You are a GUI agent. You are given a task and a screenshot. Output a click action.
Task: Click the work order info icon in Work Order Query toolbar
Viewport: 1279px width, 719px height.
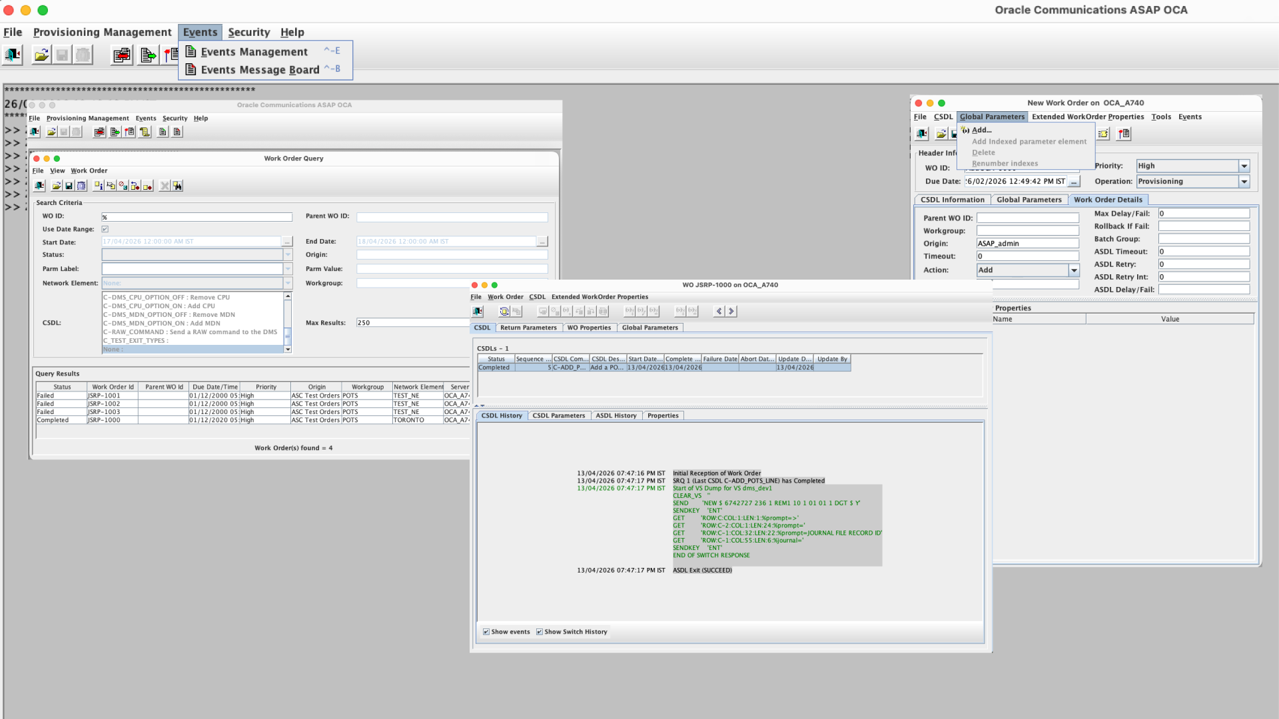point(99,186)
